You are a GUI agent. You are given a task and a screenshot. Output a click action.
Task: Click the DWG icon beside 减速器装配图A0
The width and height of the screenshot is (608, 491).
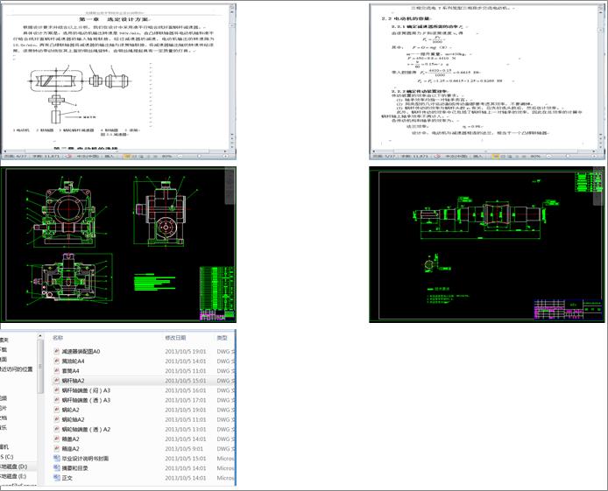click(x=57, y=351)
